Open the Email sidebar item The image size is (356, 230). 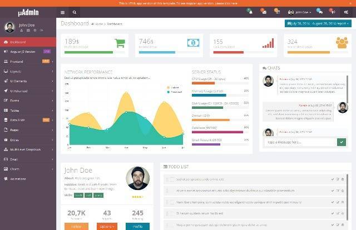click(28, 159)
